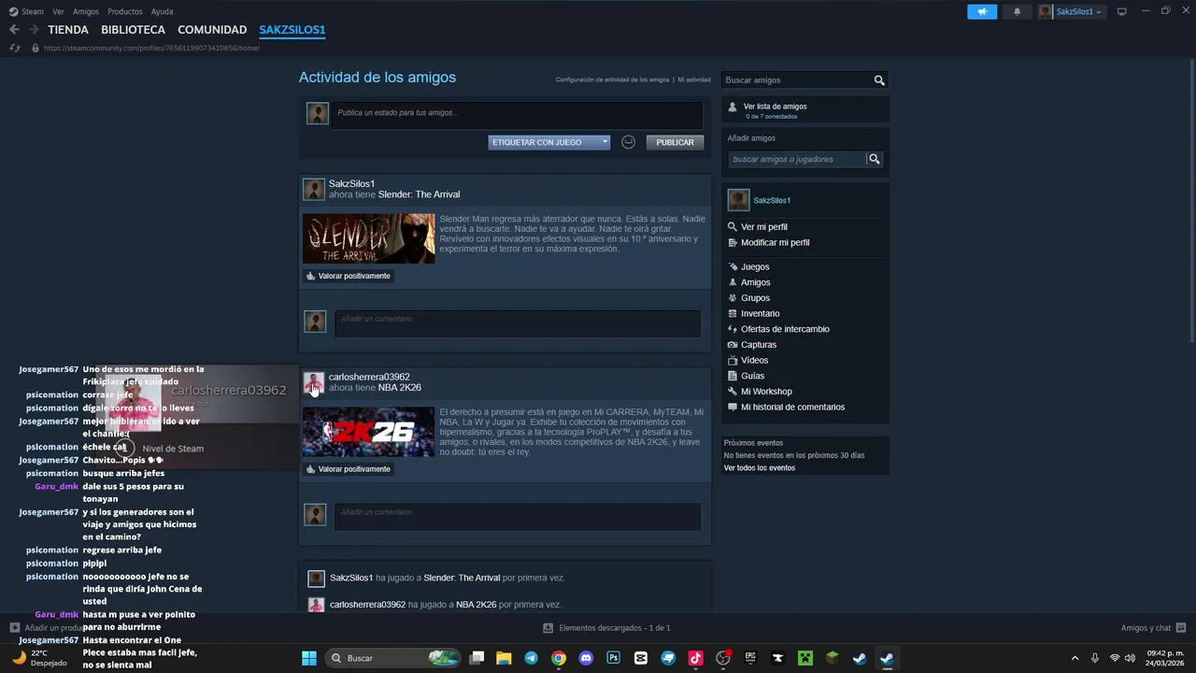This screenshot has height=673, width=1196.
Task: Open the Slender: The Arrival thumbnail
Action: 368,238
